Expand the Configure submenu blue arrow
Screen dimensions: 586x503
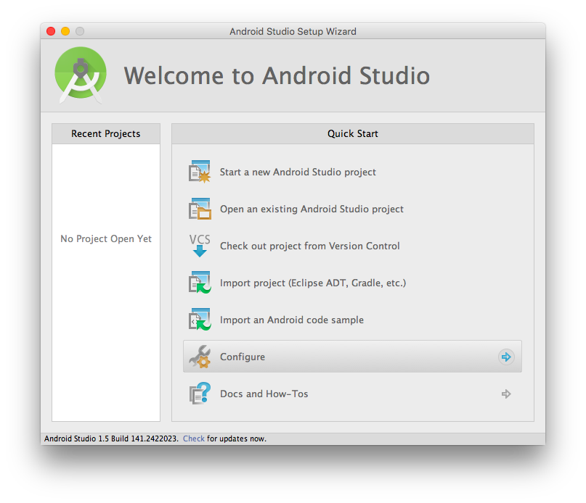(x=506, y=357)
